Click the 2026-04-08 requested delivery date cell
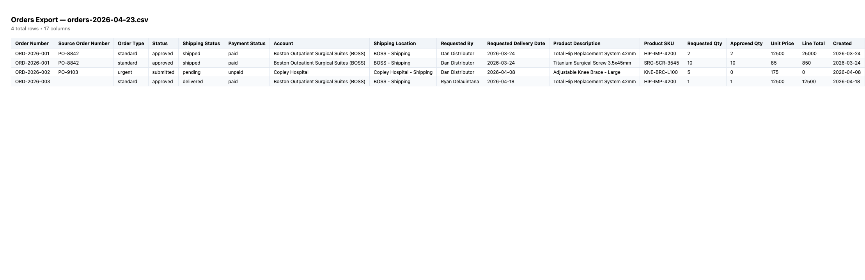The width and height of the screenshot is (865, 280). tap(516, 72)
